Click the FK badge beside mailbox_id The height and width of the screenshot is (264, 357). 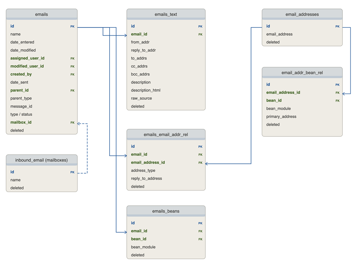72,123
